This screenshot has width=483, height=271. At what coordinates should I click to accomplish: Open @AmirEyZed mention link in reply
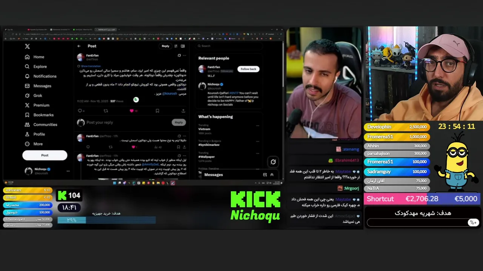click(150, 164)
